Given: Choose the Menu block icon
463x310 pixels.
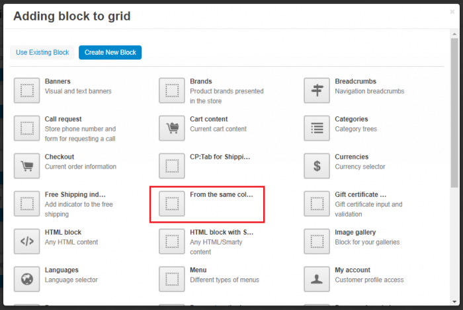Looking at the screenshot, I should (x=172, y=280).
